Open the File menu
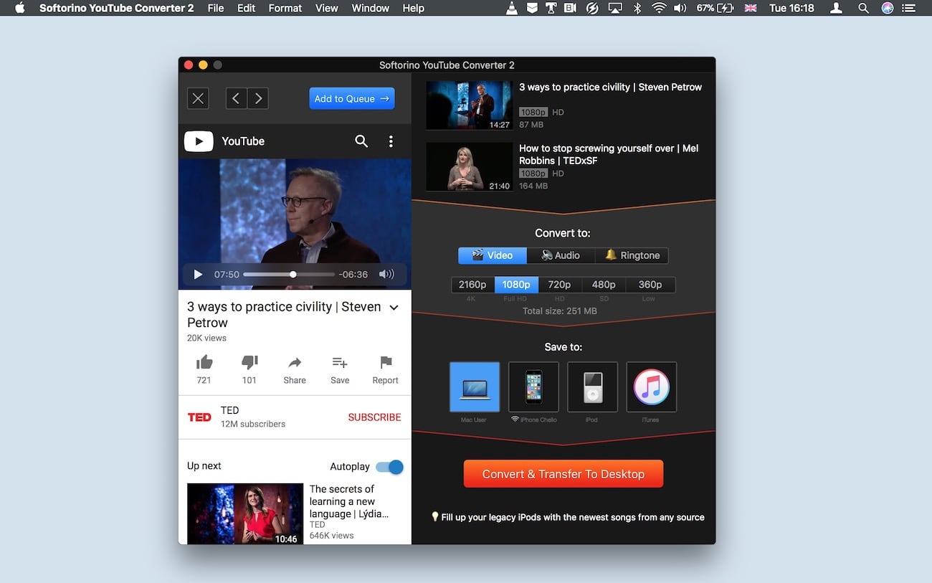The width and height of the screenshot is (932, 583). coord(216,9)
